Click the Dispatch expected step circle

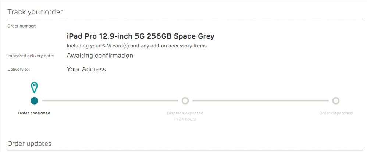point(185,101)
